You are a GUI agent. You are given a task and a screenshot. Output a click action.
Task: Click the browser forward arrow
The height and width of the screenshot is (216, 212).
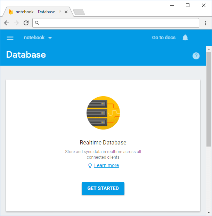[x=16, y=23]
